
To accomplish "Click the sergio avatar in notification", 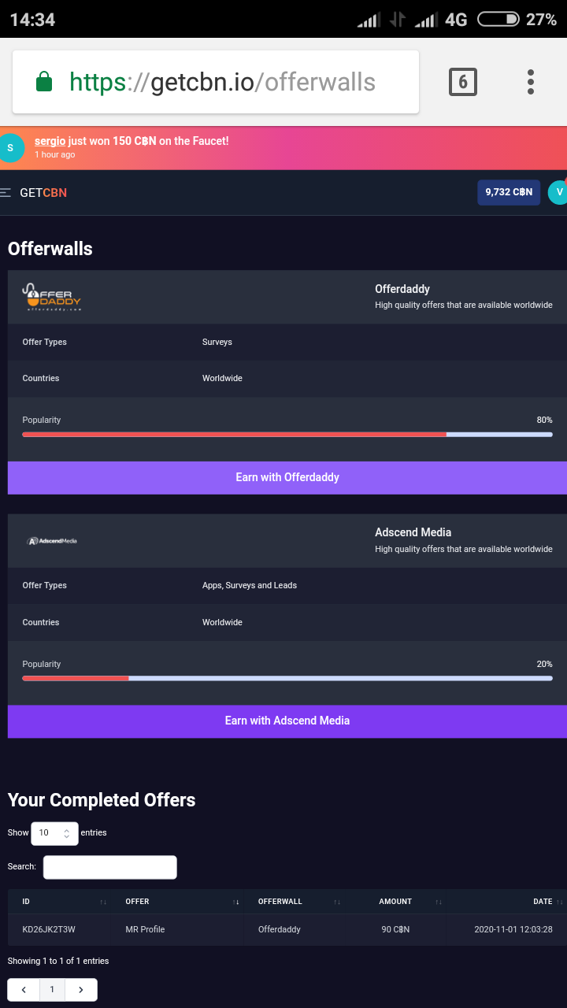I will click(x=10, y=148).
